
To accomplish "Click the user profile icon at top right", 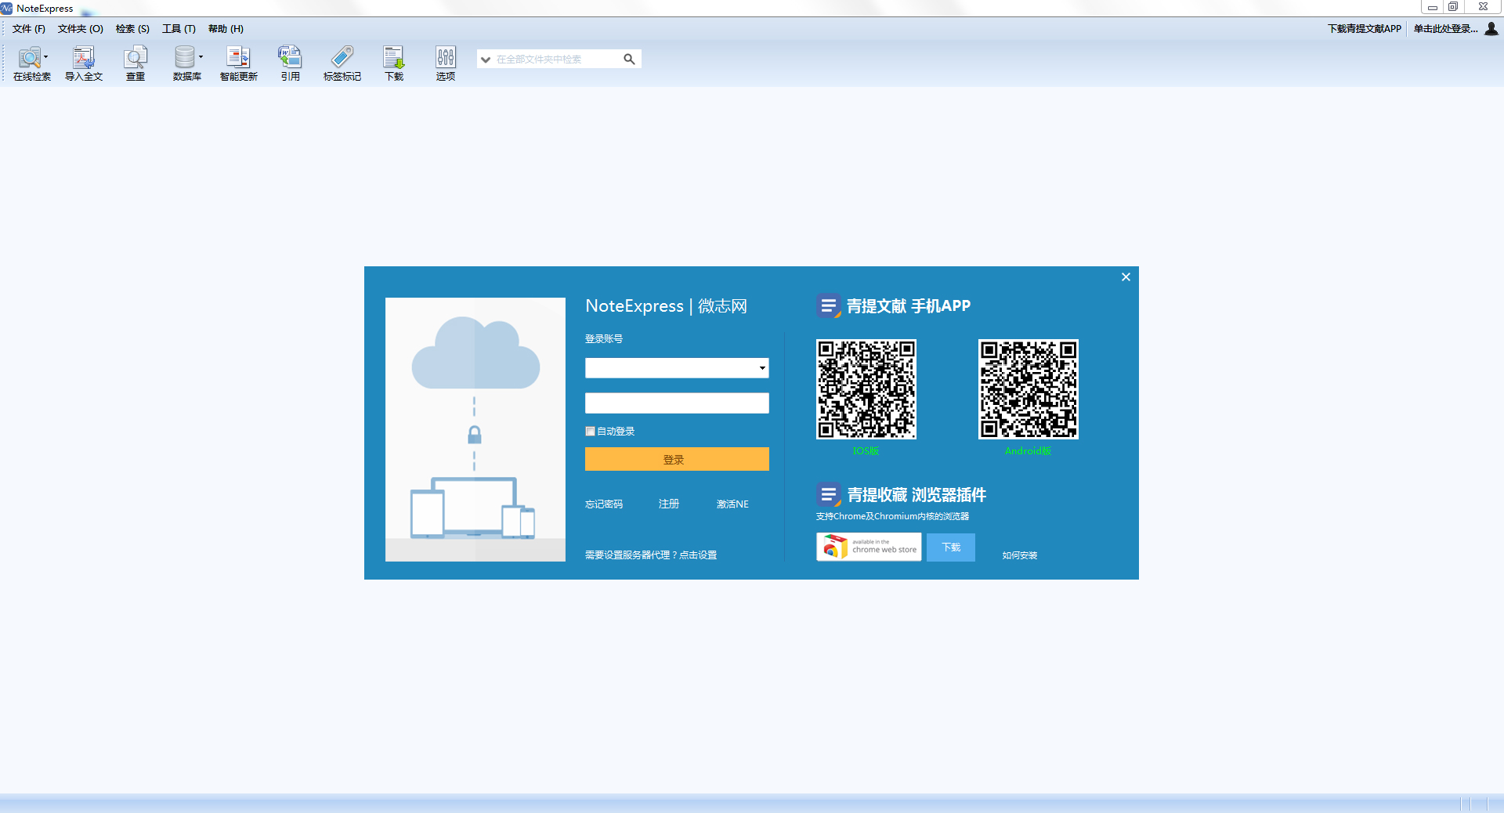I will 1491,28.
